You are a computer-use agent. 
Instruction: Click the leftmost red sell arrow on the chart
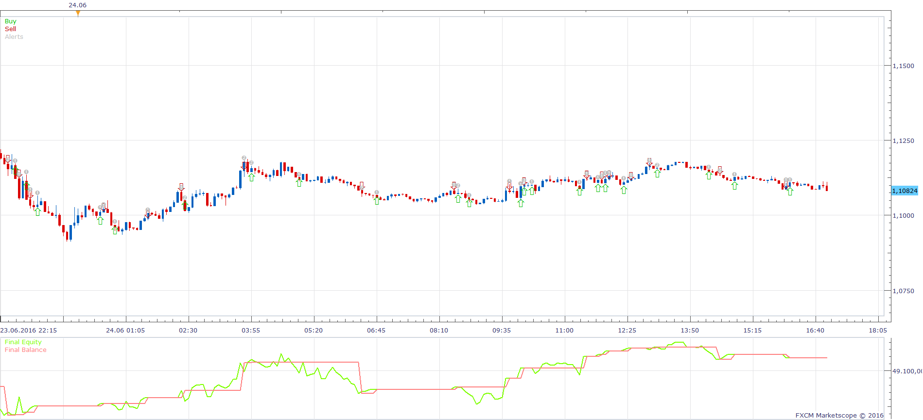click(7, 159)
